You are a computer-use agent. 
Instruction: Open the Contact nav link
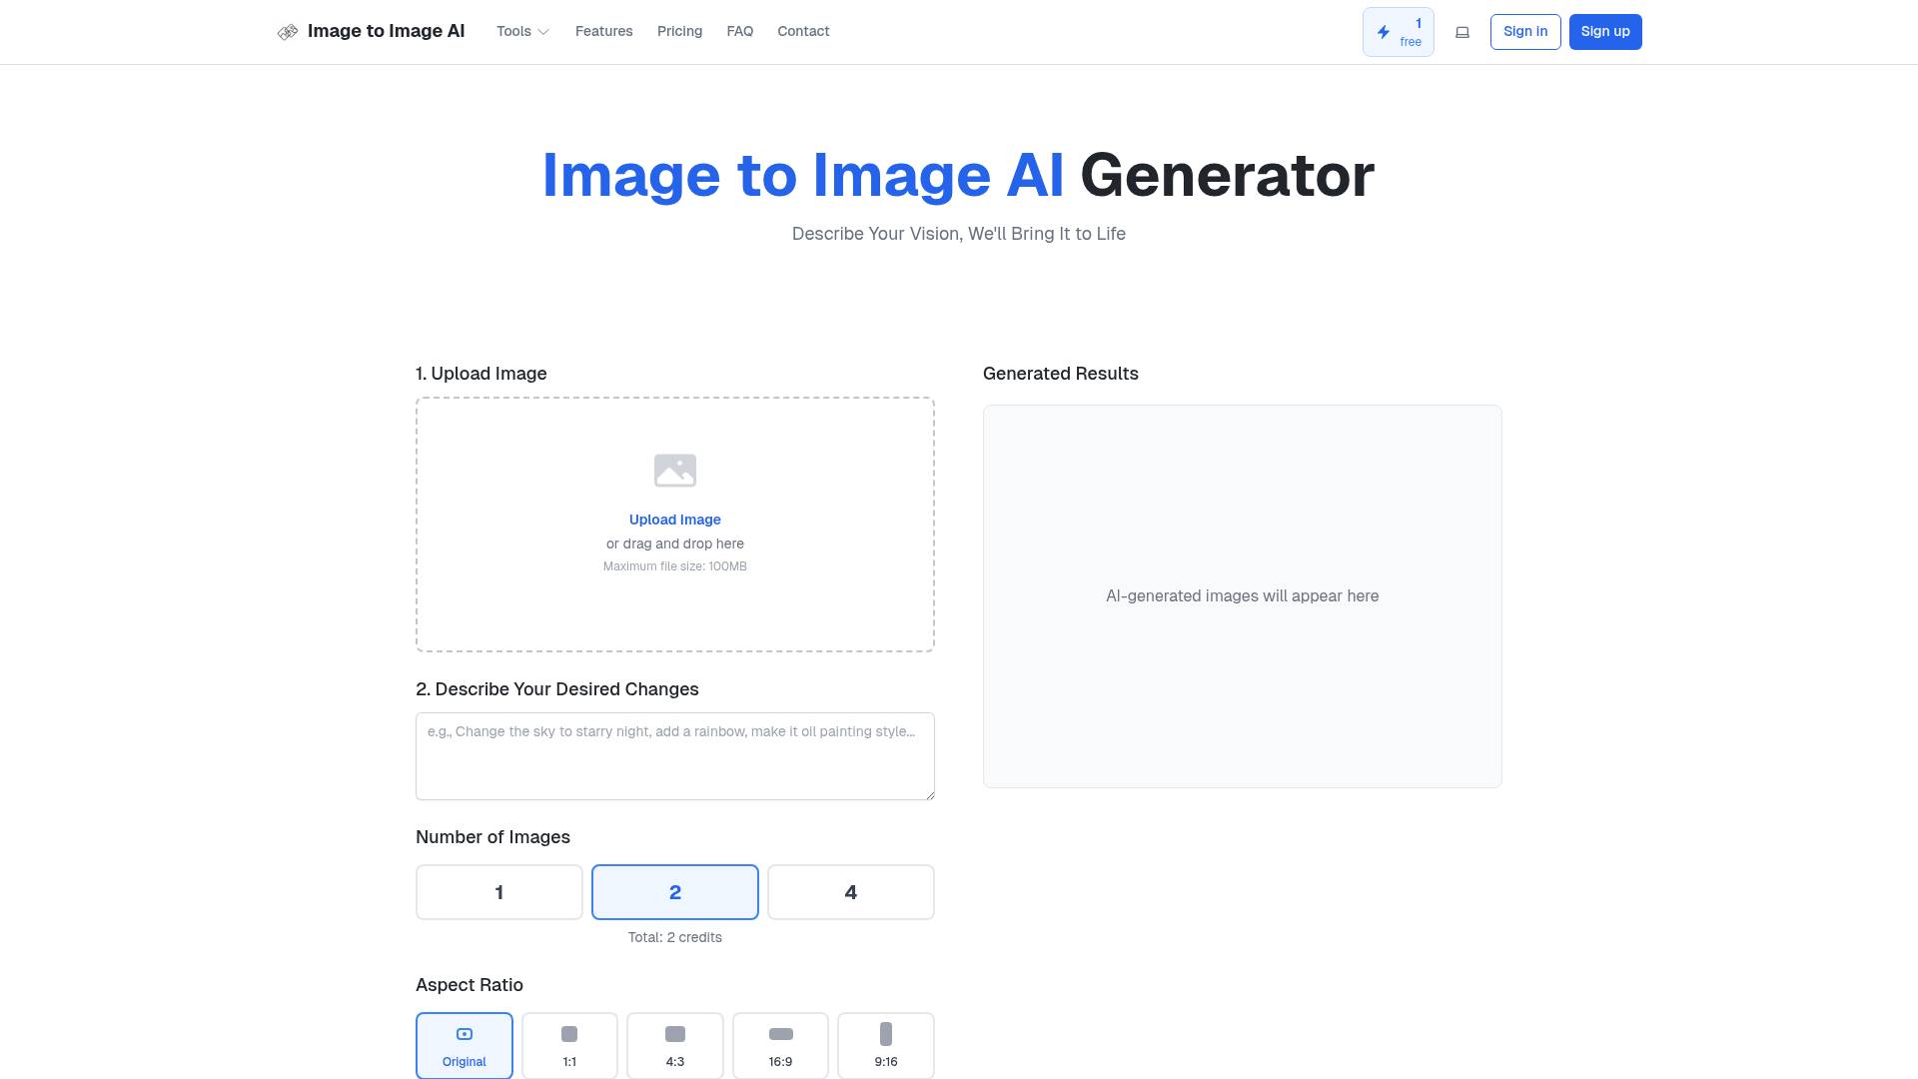point(804,32)
